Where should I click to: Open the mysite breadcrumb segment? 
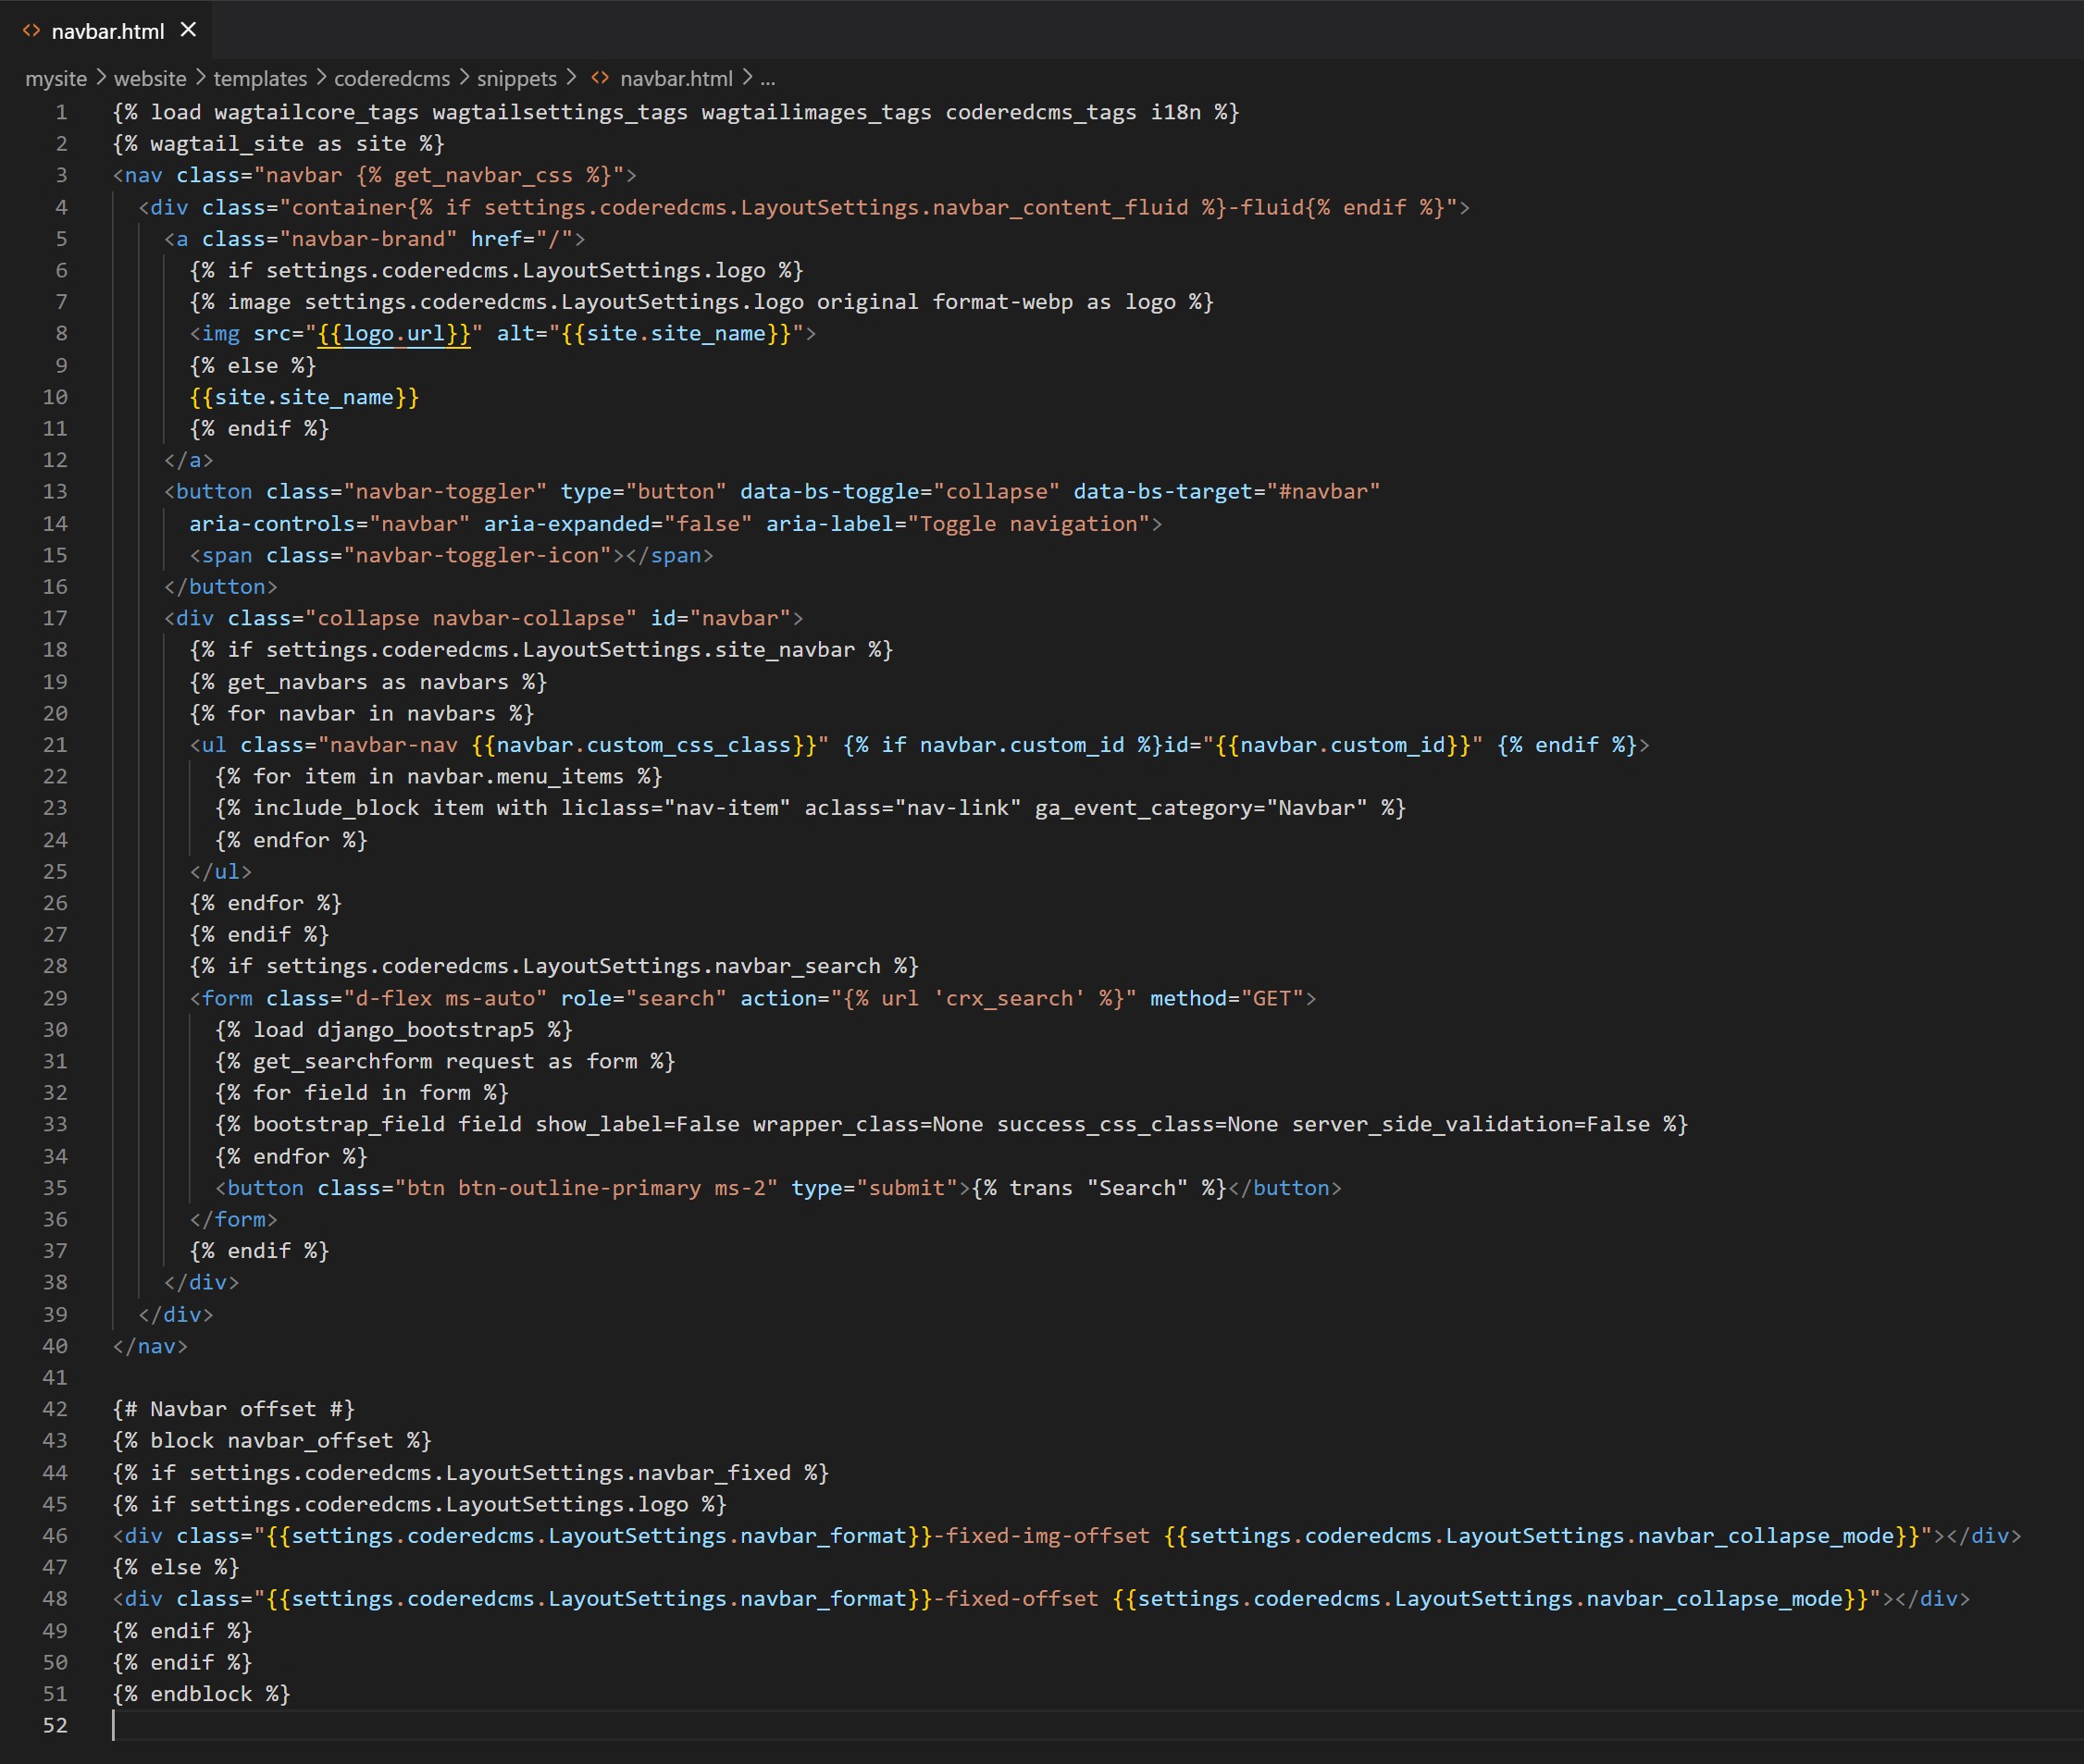click(x=56, y=78)
